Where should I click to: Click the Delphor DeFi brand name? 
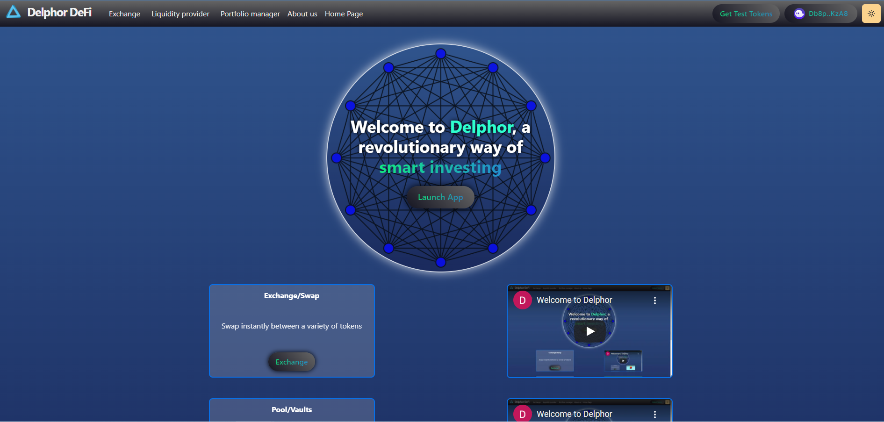coord(59,13)
